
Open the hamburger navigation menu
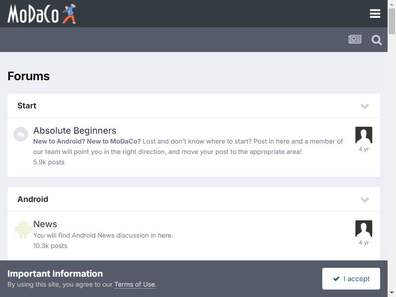(375, 14)
